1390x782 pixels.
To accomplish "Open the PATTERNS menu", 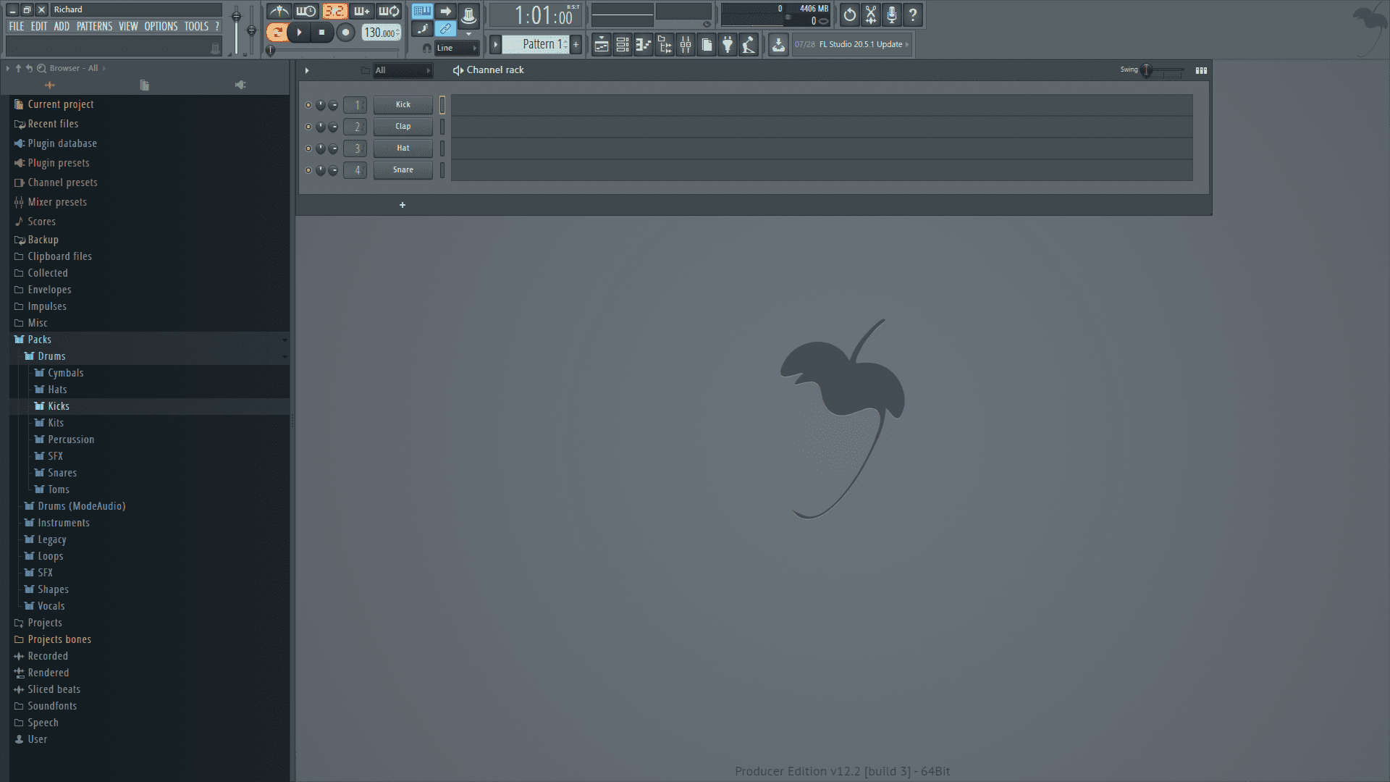I will [95, 26].
